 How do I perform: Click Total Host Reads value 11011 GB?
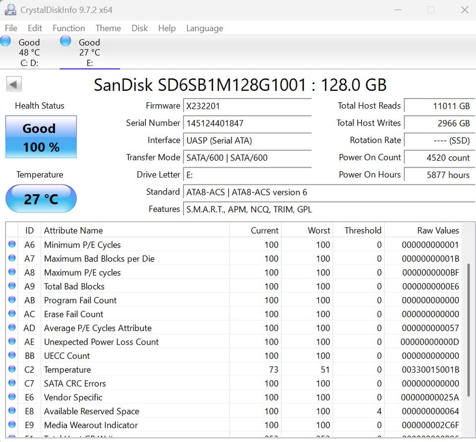pyautogui.click(x=440, y=106)
